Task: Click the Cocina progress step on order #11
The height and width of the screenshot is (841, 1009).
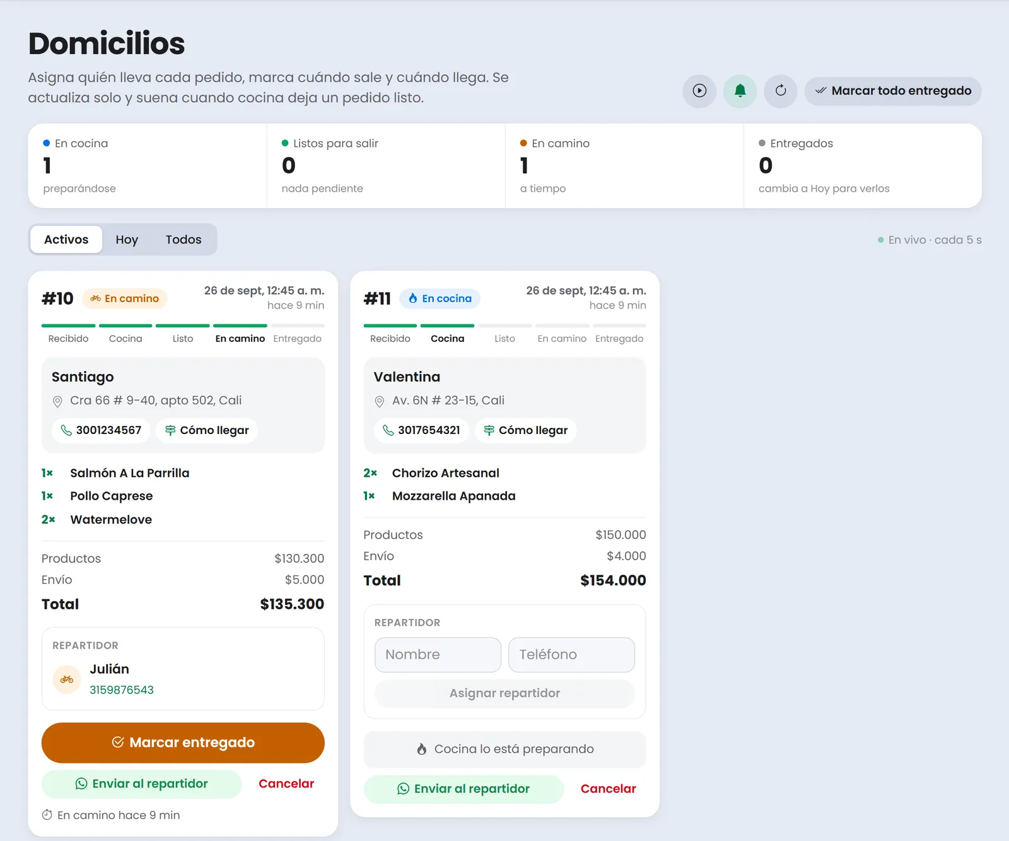Action: tap(448, 335)
